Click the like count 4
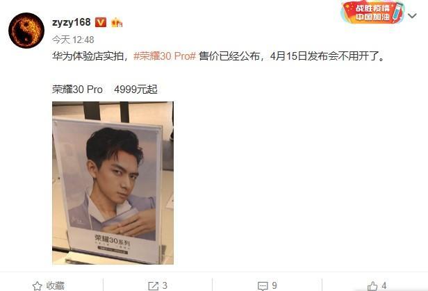Screen dimensions: 428x291 pos(384,285)
